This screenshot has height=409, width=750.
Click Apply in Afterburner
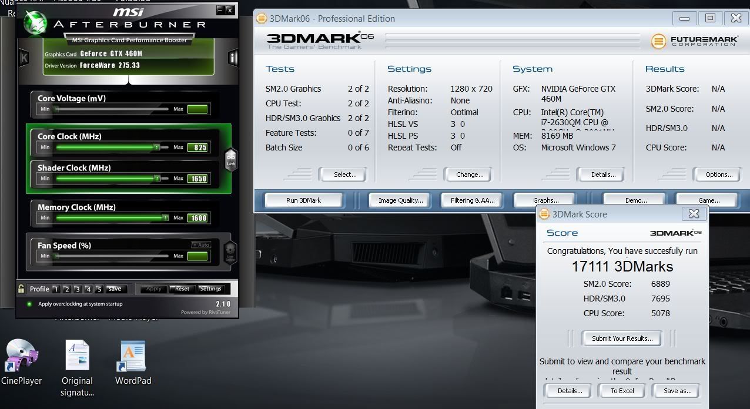pyautogui.click(x=154, y=289)
